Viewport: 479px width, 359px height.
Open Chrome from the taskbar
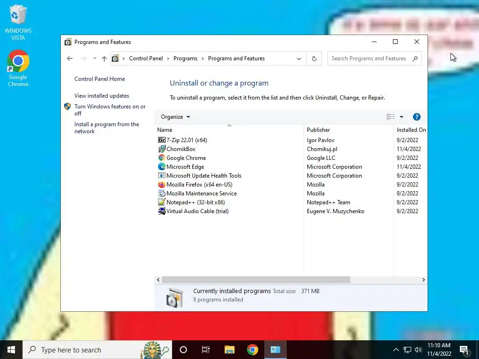[x=252, y=350]
